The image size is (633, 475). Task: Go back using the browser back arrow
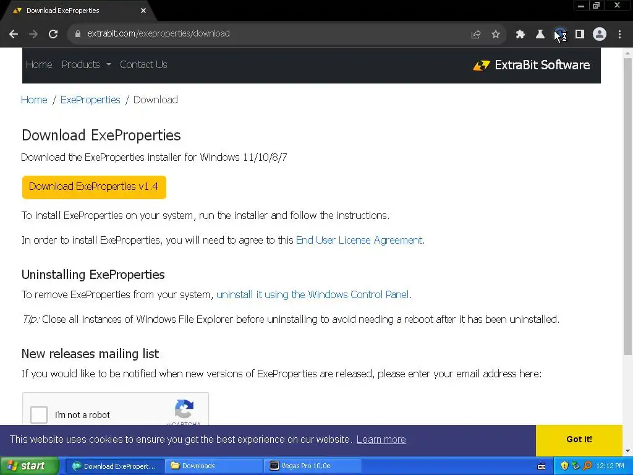[x=14, y=34]
